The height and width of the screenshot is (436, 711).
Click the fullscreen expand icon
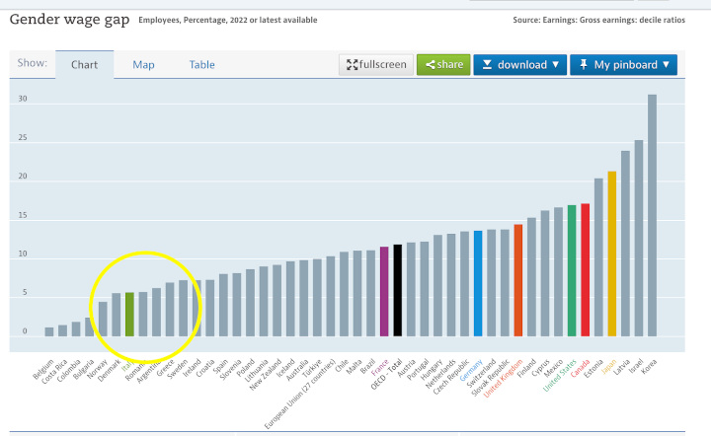coord(351,65)
